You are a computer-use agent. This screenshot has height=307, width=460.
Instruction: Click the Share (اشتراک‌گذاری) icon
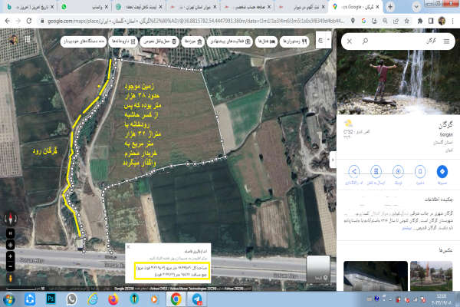tap(353, 172)
